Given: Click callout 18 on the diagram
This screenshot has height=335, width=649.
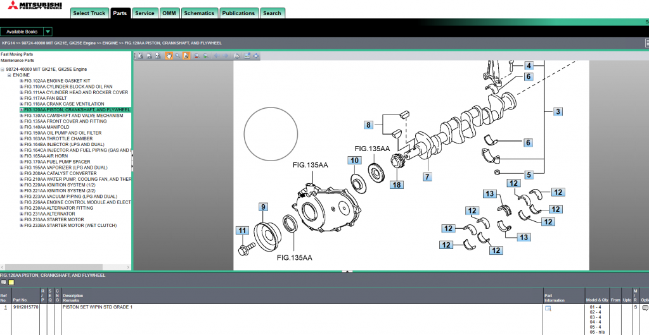Looking at the screenshot, I should 397,185.
